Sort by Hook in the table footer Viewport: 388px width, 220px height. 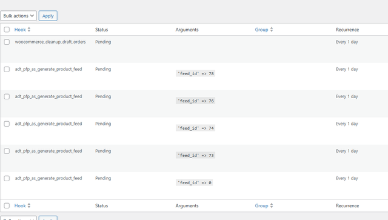coord(20,205)
